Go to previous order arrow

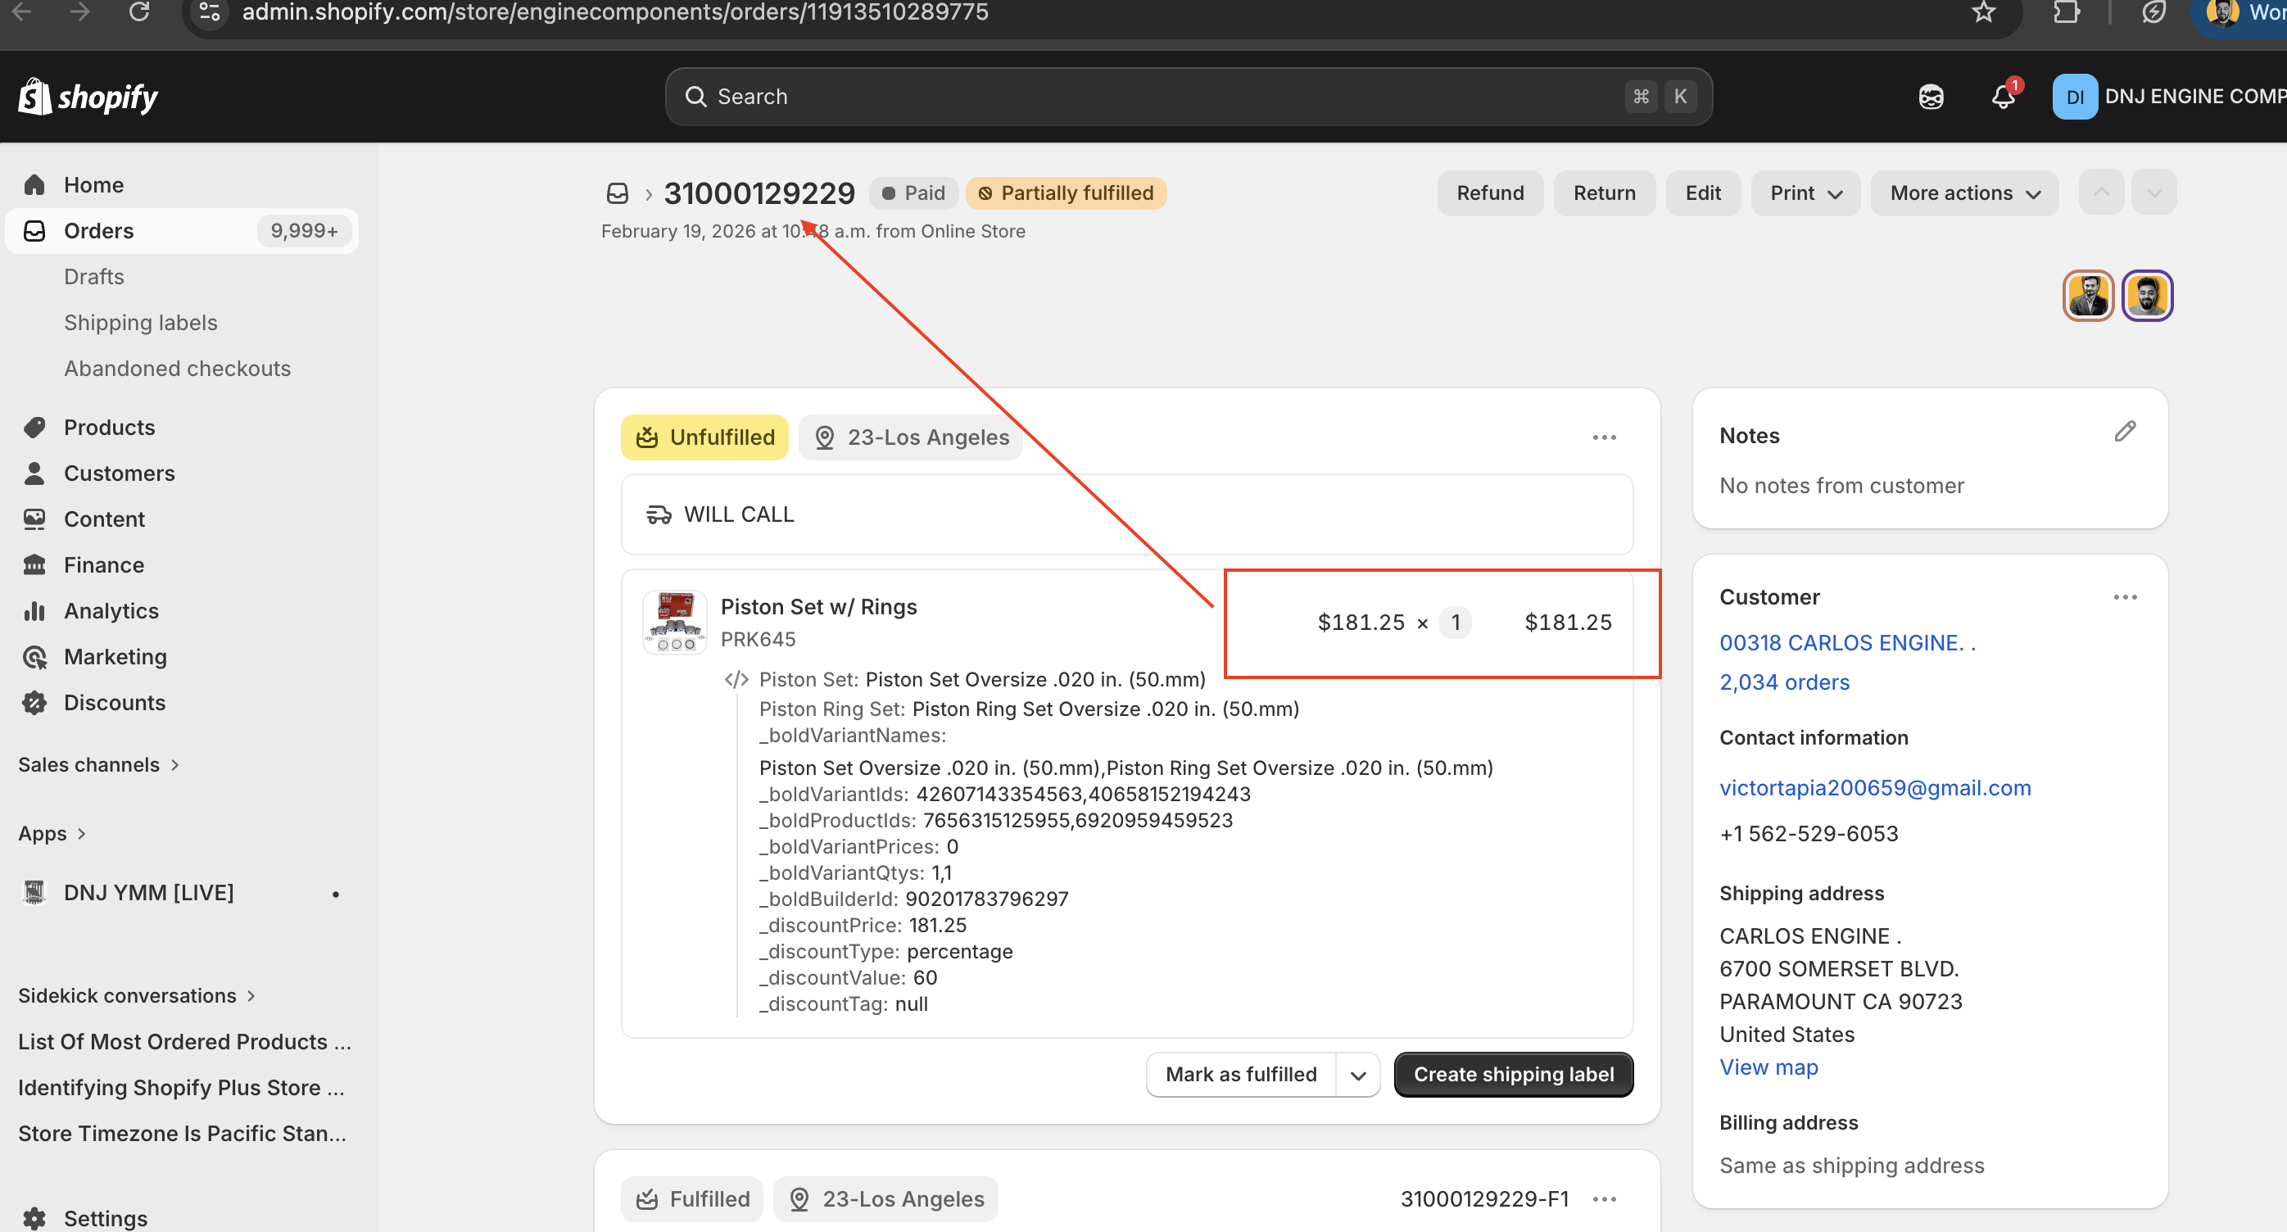coord(2100,192)
